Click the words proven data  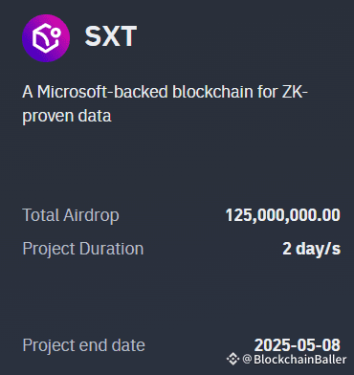(67, 116)
